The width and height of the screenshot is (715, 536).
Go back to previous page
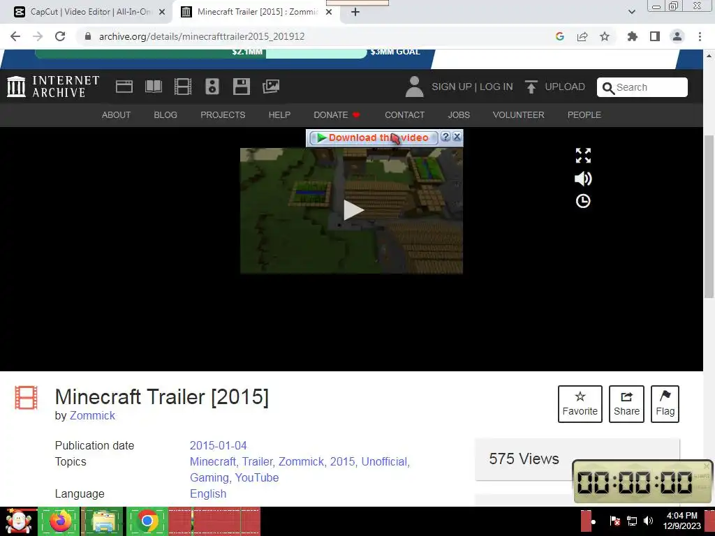point(15,36)
